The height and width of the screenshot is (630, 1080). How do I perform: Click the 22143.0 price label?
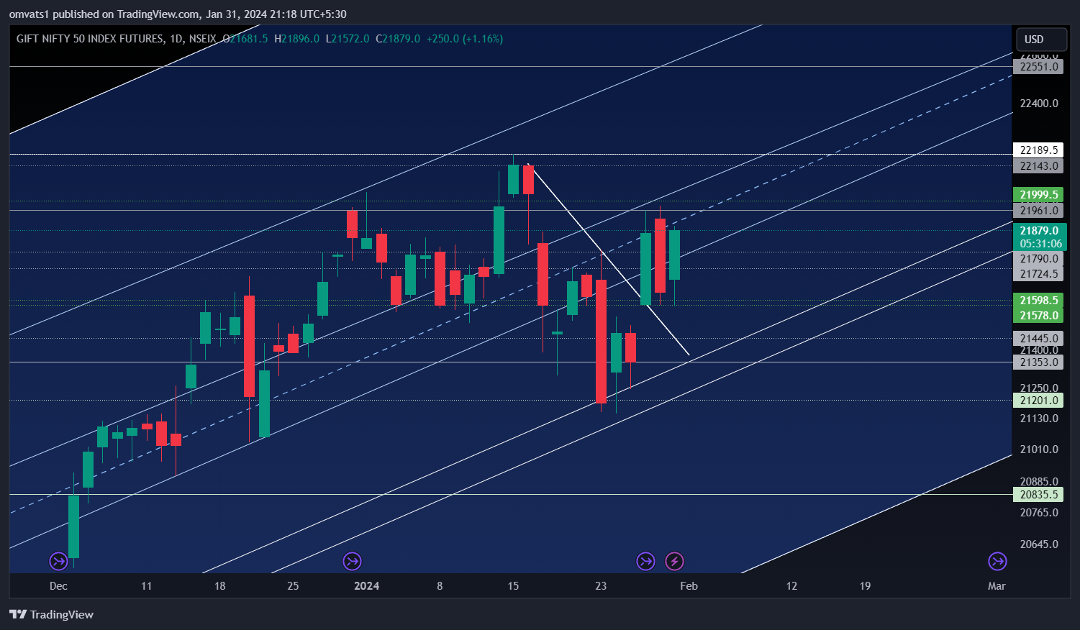(1040, 166)
